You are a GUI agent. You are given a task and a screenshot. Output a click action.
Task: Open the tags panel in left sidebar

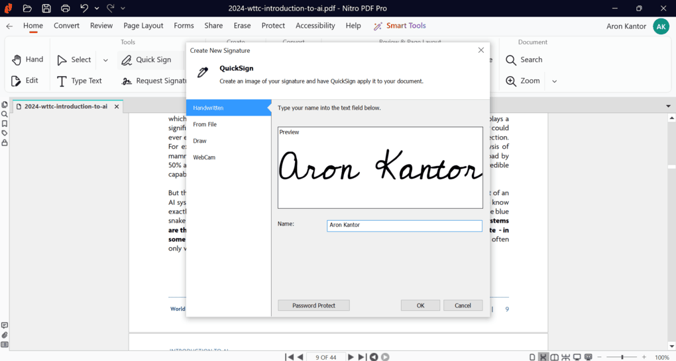(5, 133)
